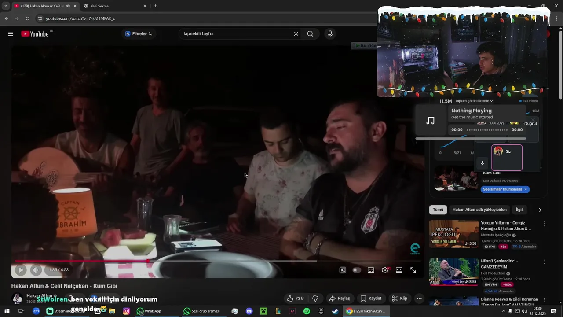Viewport: 563px width, 317px height.
Task: Select the İlgili chip
Action: (x=519, y=210)
